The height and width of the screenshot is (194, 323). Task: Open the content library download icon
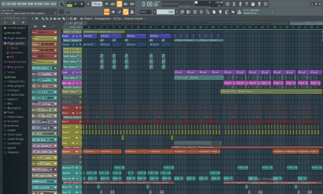(239, 12)
